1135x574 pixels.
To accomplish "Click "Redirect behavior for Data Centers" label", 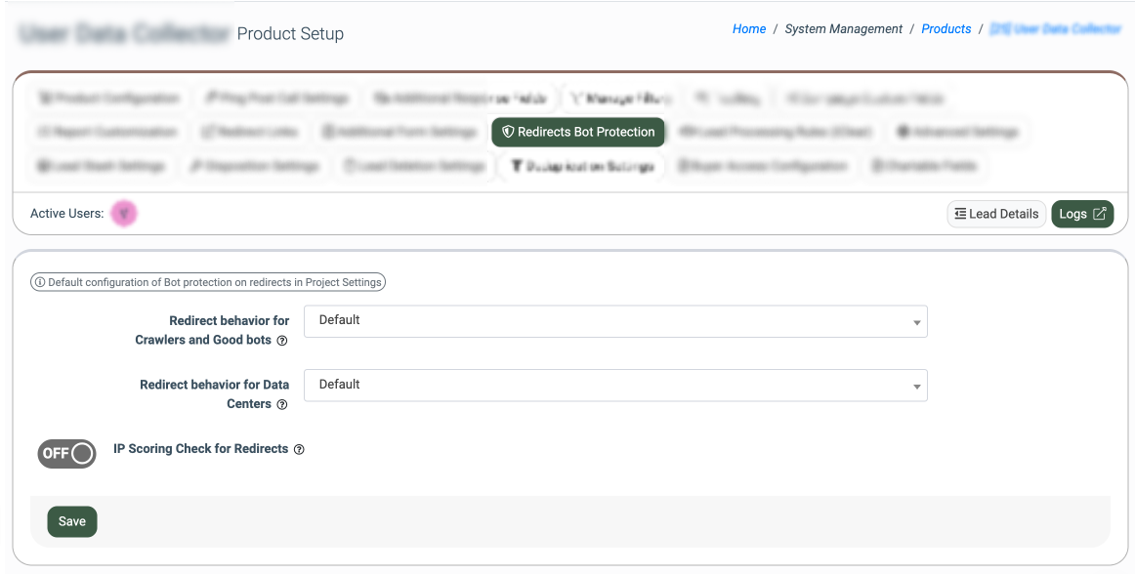I will click(x=214, y=394).
